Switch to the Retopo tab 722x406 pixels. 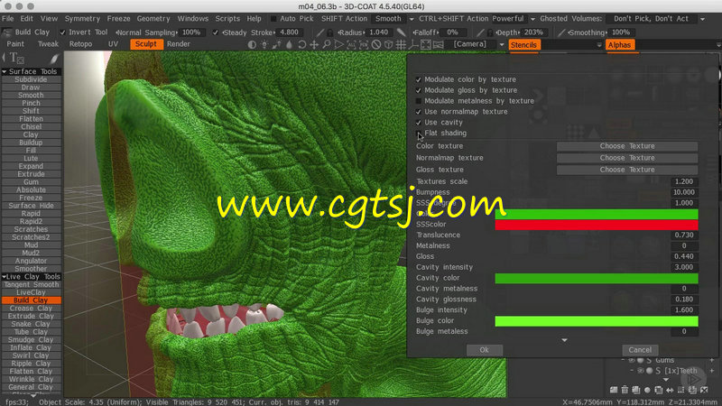point(80,44)
